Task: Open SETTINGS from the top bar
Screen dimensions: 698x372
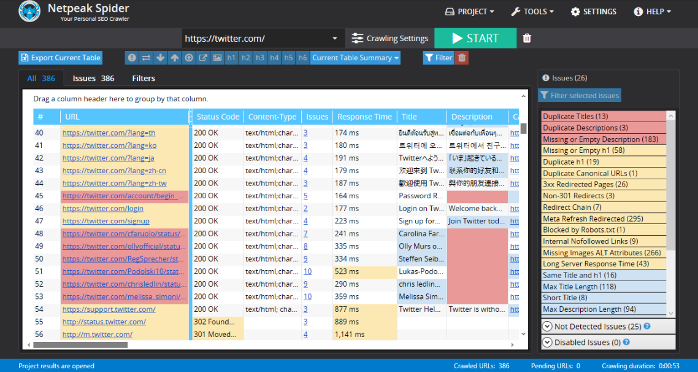Action: tap(593, 12)
